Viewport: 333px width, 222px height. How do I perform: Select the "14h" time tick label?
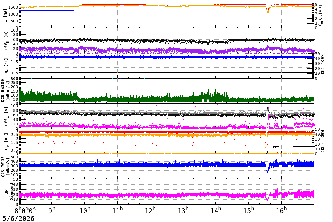coord(216,210)
